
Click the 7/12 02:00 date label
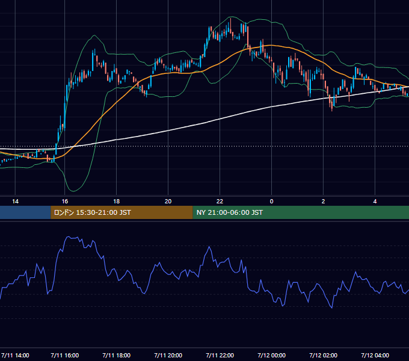click(323, 355)
